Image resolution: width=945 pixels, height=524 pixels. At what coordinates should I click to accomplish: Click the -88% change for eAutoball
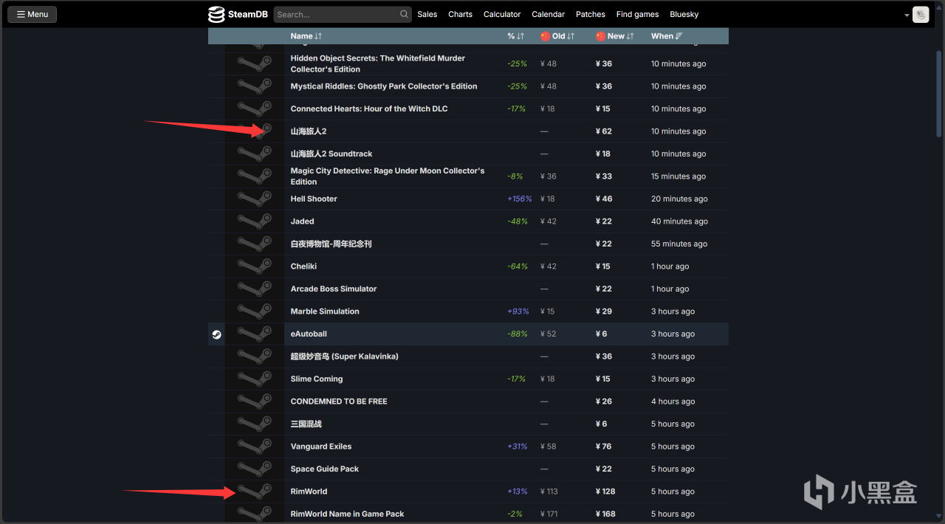pyautogui.click(x=518, y=334)
